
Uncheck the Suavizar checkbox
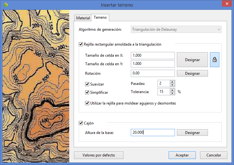(87, 84)
